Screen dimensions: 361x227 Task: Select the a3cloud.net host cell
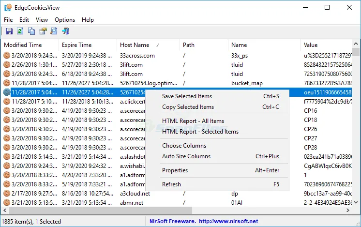click(135, 194)
